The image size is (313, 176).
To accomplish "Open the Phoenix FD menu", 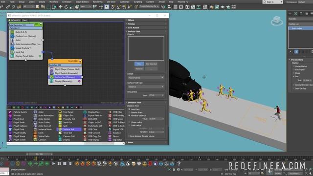I will pyautogui.click(x=183, y=2).
